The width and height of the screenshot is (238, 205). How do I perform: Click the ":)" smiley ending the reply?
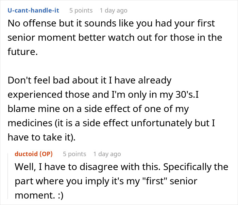(x=61, y=195)
